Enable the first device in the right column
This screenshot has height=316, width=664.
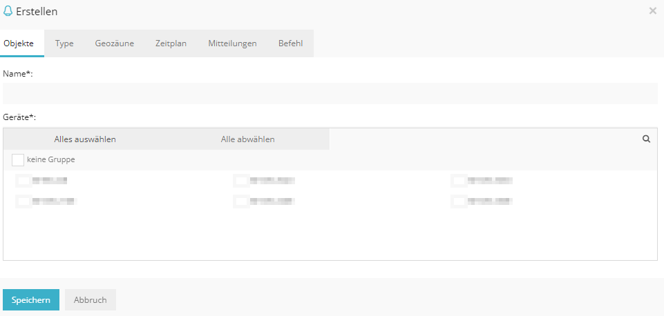tap(459, 181)
